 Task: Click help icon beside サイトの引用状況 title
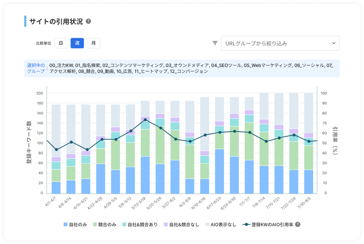(x=88, y=21)
